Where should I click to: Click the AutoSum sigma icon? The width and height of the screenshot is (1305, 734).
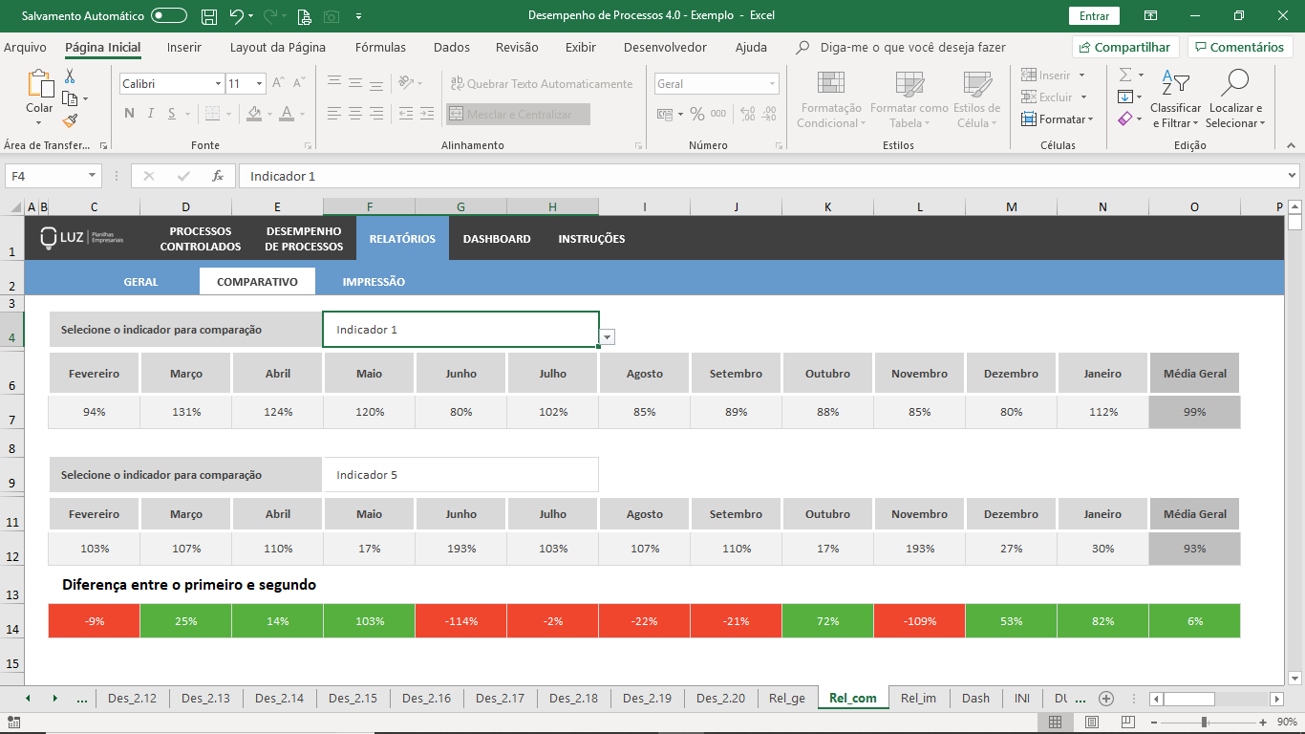(1125, 75)
